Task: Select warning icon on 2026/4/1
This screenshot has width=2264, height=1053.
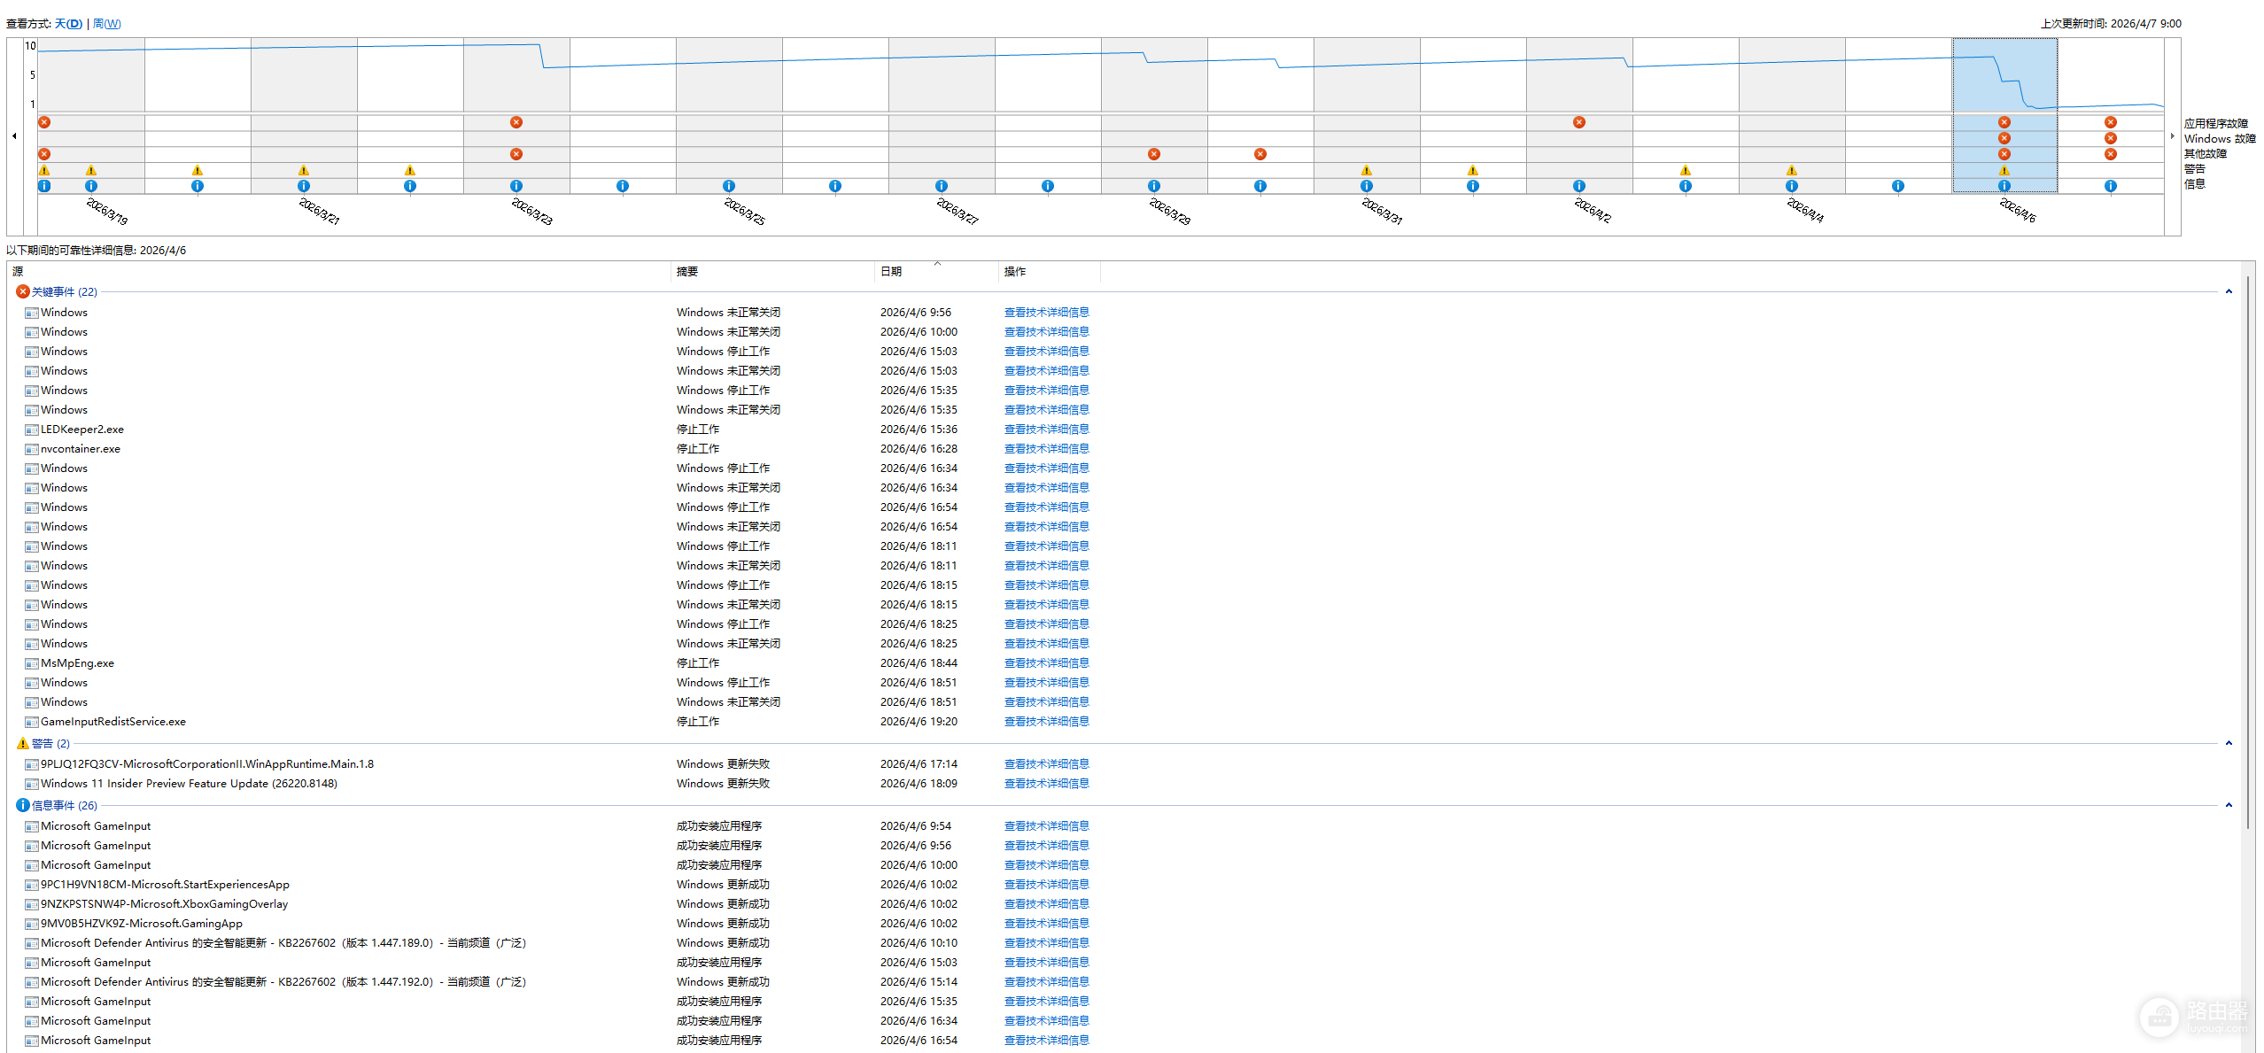Action: (1473, 170)
